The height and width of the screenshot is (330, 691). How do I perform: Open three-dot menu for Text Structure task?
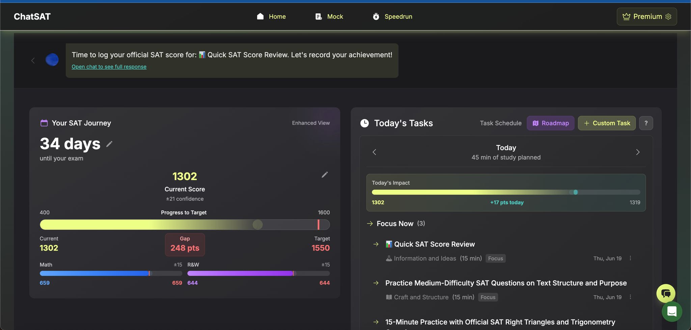point(630,297)
